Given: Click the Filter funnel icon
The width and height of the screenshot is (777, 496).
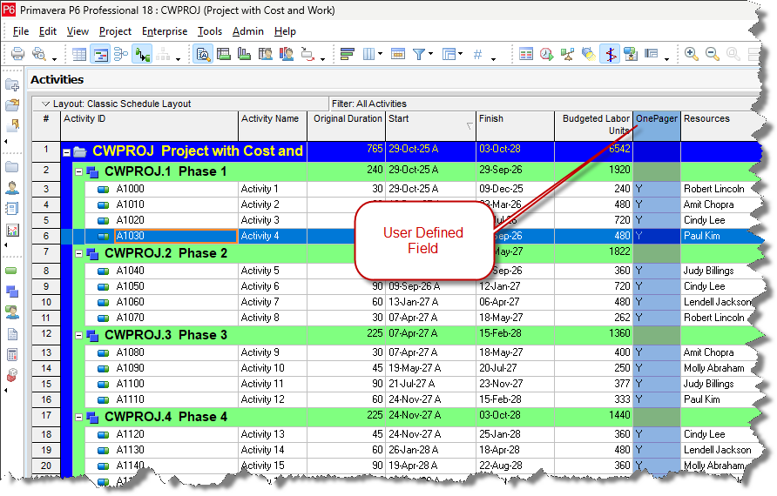Looking at the screenshot, I should coord(419,53).
